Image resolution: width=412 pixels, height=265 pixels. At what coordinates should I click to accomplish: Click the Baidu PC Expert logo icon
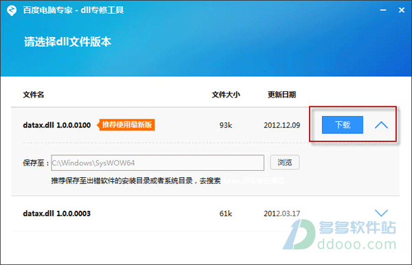coord(12,10)
